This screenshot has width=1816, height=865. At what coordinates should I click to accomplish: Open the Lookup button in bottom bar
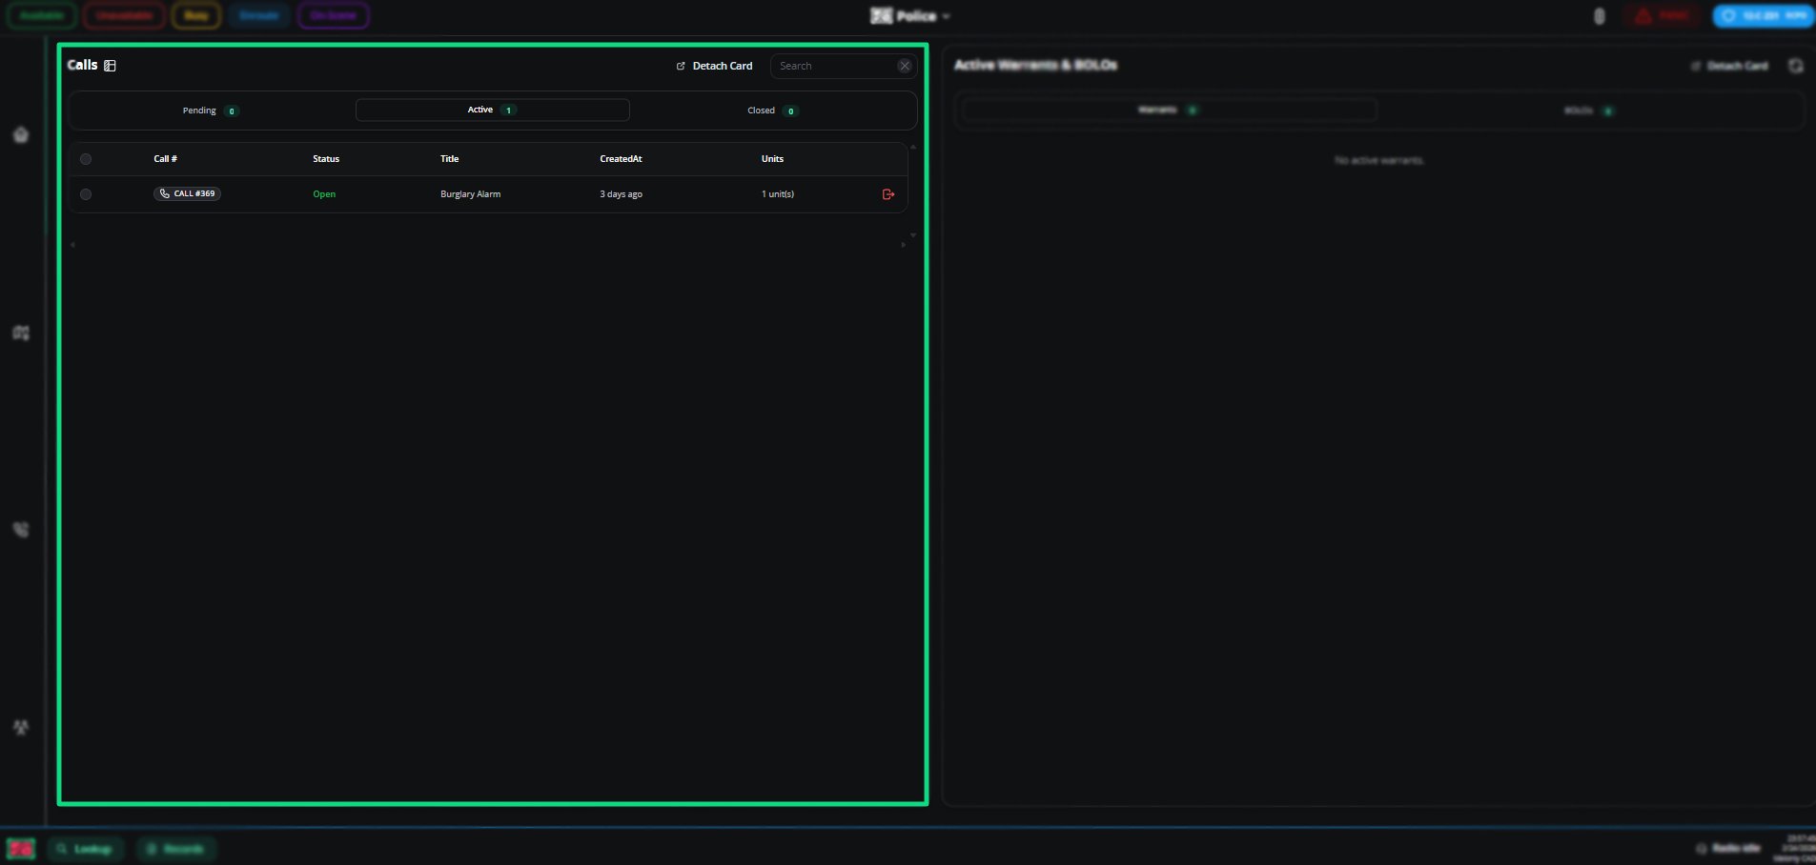click(x=84, y=848)
